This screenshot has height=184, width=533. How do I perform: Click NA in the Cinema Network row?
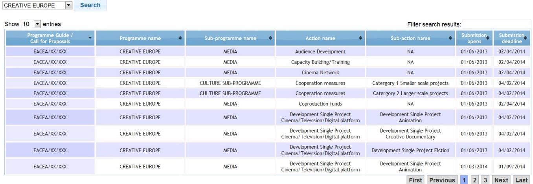tap(410, 72)
